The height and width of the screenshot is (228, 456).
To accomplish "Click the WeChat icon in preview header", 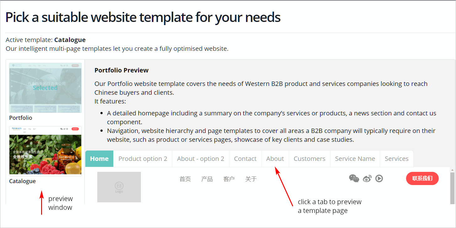I will 354,178.
